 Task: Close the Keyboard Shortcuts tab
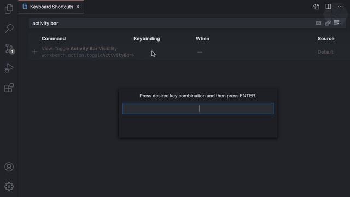pos(78,7)
